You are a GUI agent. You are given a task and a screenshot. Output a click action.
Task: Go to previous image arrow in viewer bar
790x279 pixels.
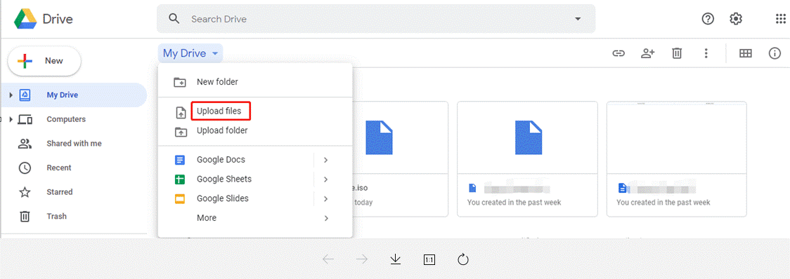328,259
